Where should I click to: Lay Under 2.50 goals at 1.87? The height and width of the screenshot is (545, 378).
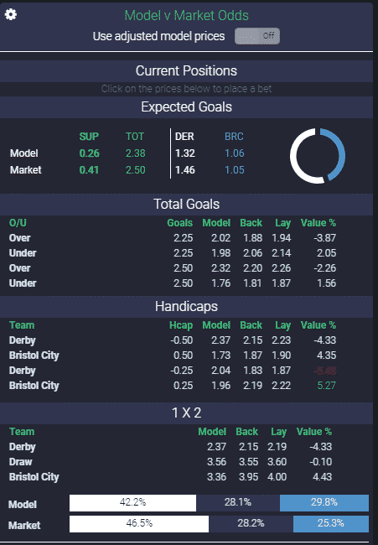click(x=281, y=283)
